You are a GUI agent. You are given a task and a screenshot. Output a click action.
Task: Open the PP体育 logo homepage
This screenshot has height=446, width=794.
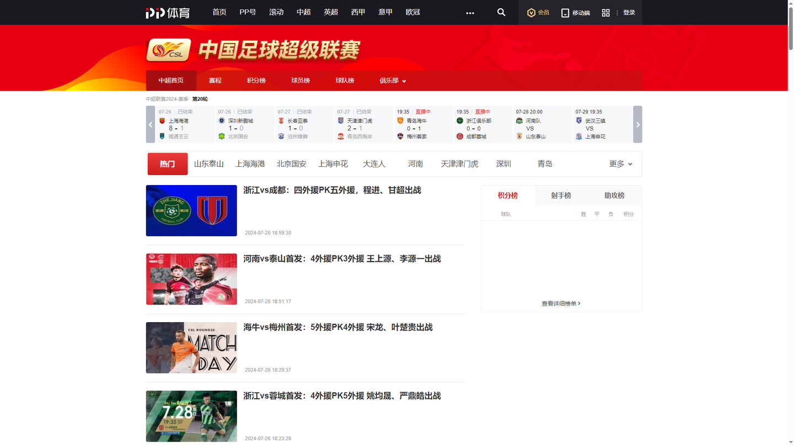[168, 13]
